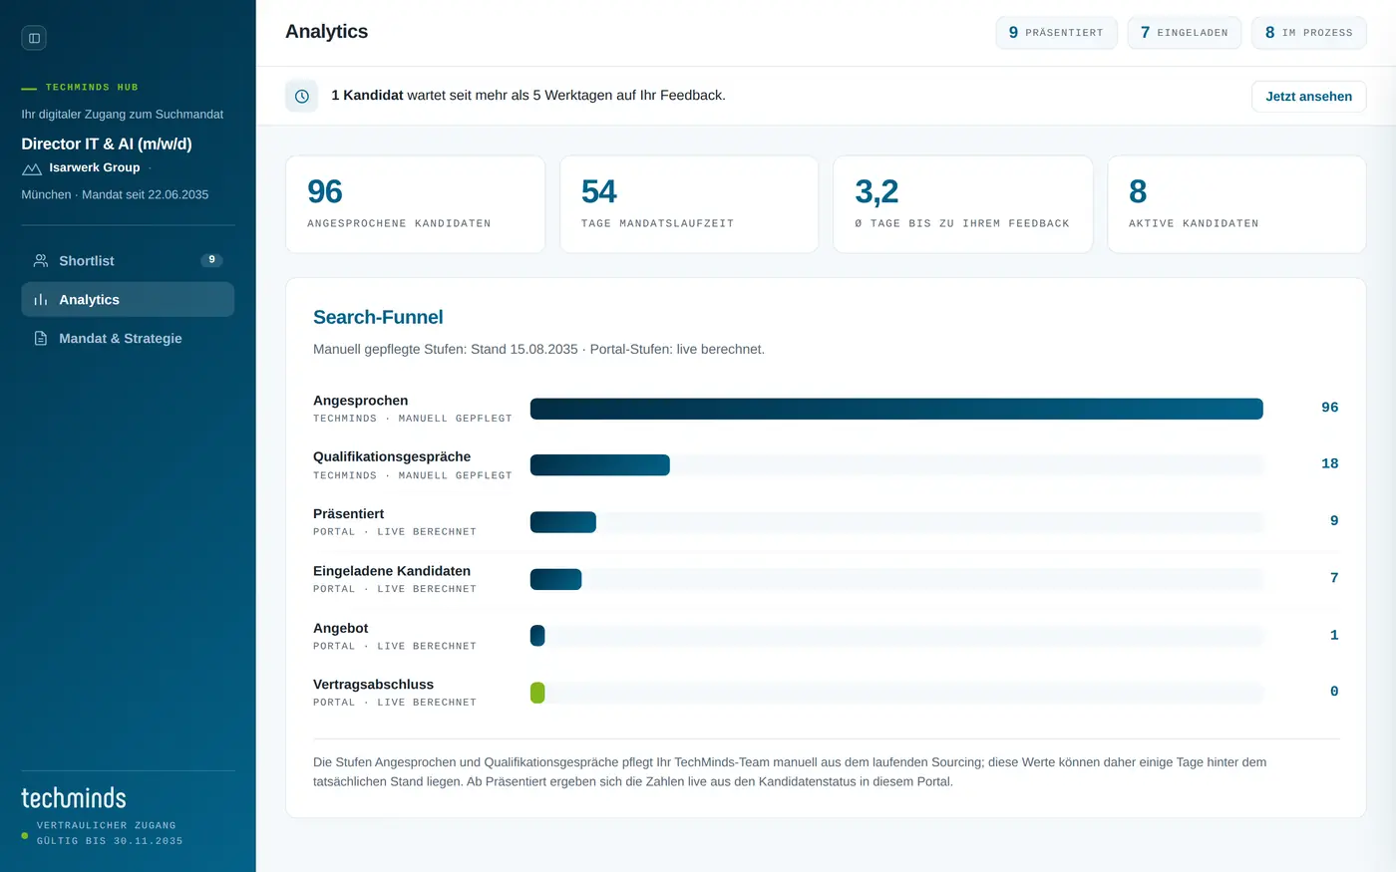Click "München · Mandat seit 22.06.2035" text

click(115, 194)
